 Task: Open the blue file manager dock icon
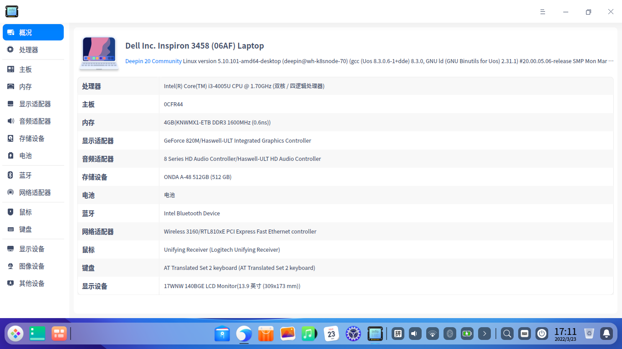(222, 334)
